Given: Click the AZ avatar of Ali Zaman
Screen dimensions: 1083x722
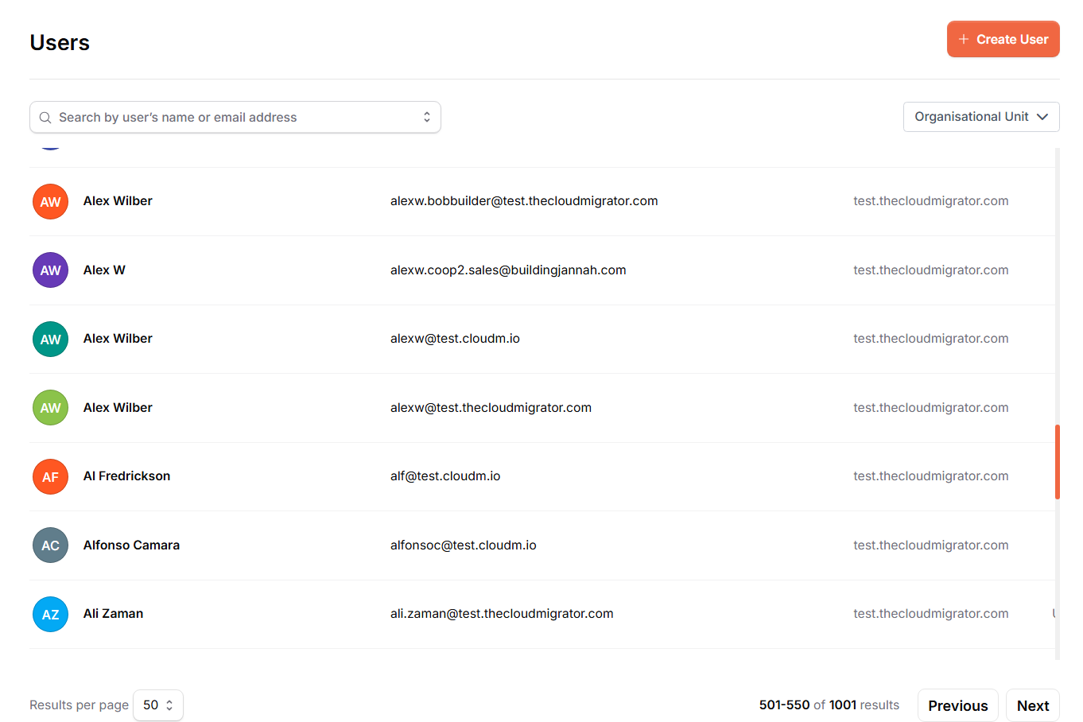Looking at the screenshot, I should coord(50,614).
